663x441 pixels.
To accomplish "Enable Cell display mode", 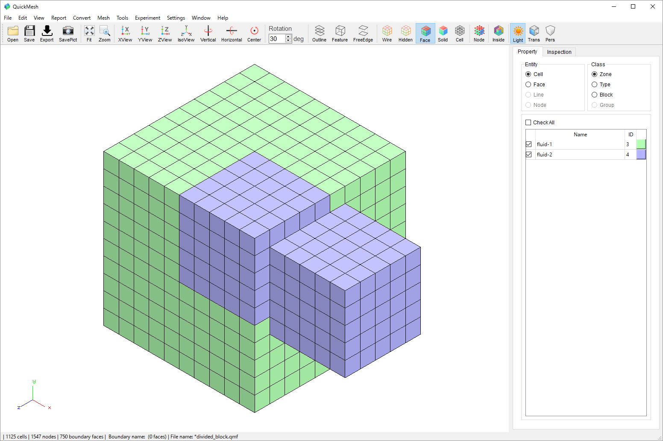I will pyautogui.click(x=460, y=33).
